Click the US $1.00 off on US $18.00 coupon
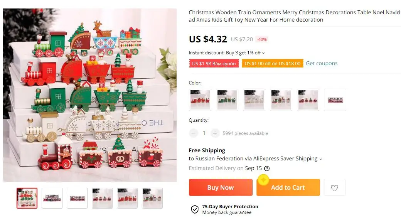Viewport: 401px width, 219px height. pos(273,64)
